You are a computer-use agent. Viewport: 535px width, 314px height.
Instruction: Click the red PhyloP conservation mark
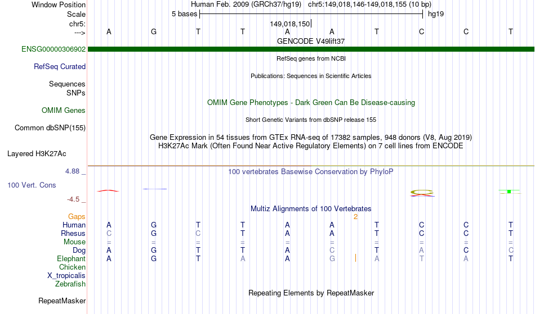coord(108,190)
